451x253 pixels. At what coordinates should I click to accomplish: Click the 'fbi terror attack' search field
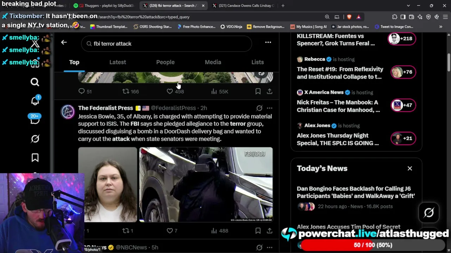pyautogui.click(x=166, y=44)
